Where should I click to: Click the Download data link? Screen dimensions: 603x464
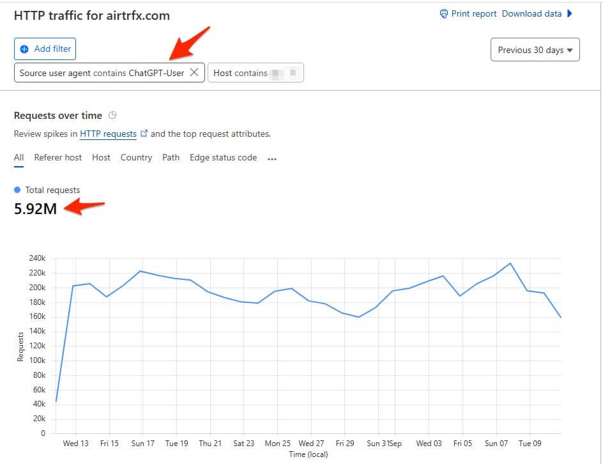(x=531, y=14)
